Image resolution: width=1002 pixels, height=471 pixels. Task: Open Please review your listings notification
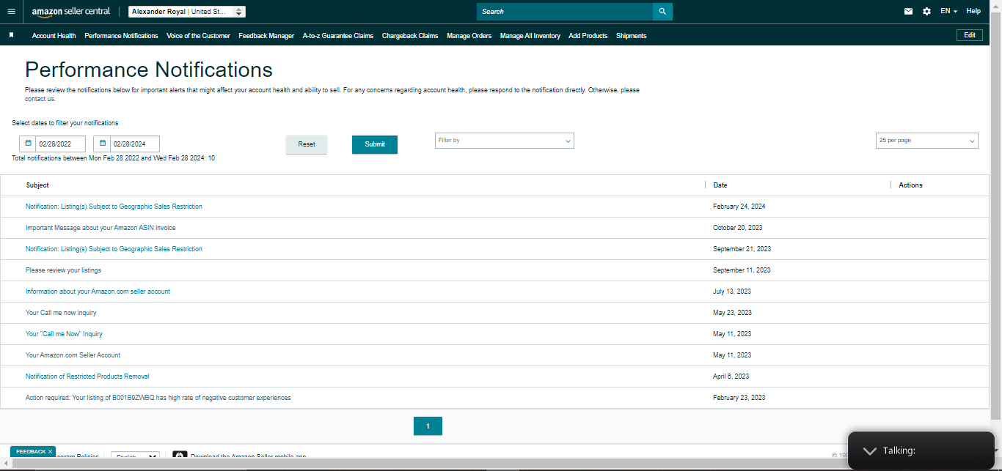click(x=63, y=270)
